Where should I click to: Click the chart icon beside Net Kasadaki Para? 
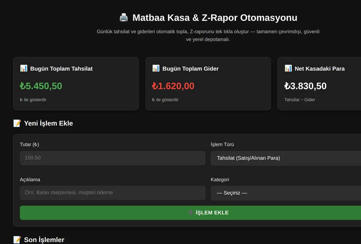pyautogui.click(x=288, y=68)
